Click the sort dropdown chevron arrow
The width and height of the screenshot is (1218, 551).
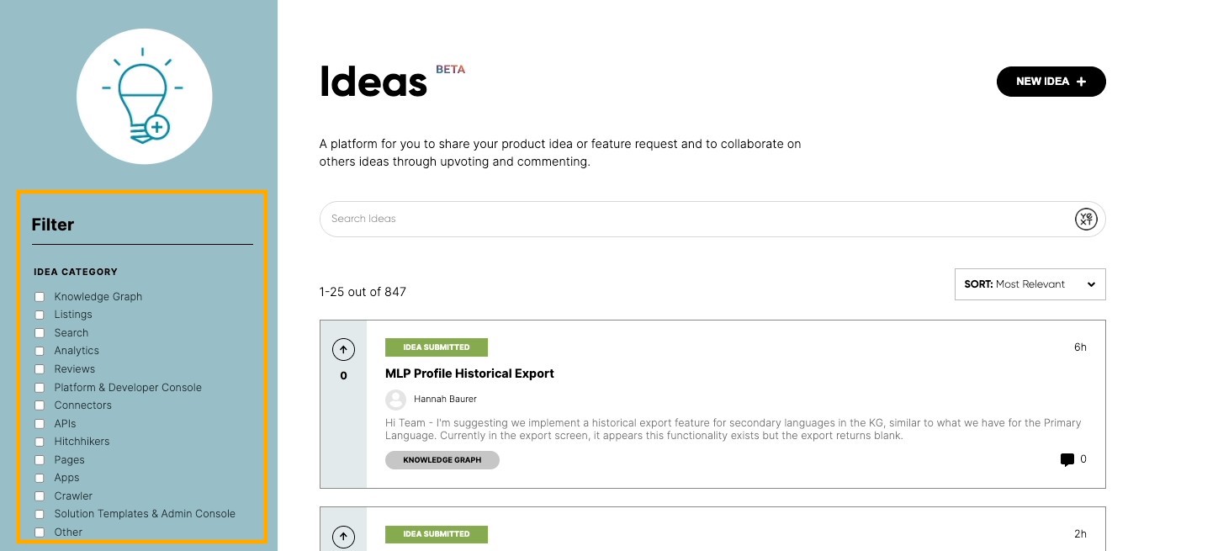[x=1091, y=284]
